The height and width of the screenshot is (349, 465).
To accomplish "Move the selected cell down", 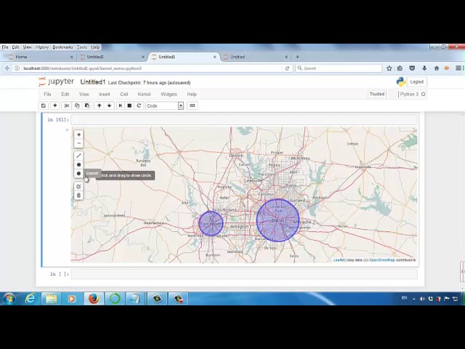I will tap(110, 105).
